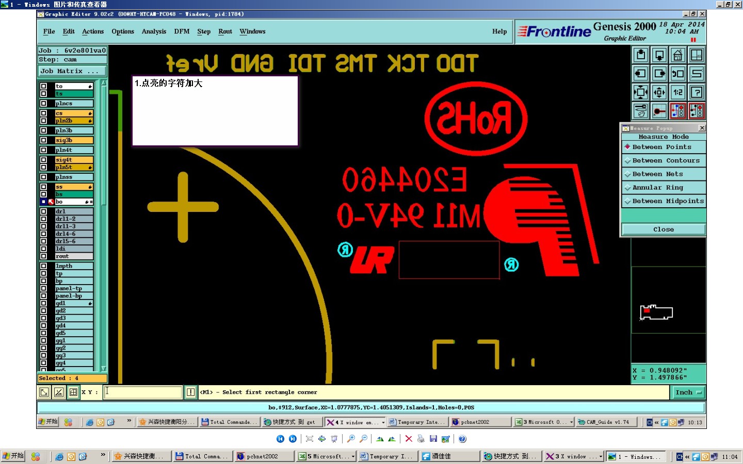Click the box-with-down-arrow view icon
The height and width of the screenshot is (464, 743).
pyautogui.click(x=659, y=55)
